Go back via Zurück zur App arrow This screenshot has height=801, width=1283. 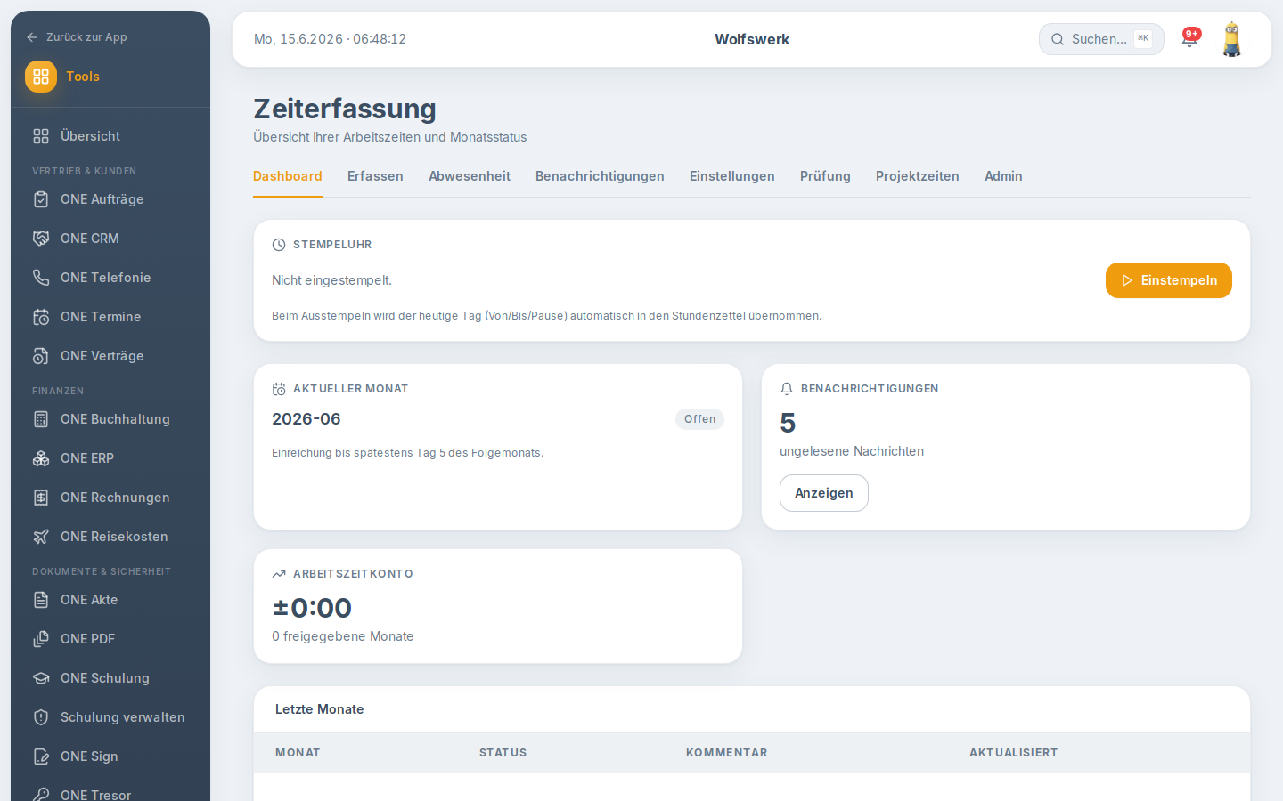tap(32, 37)
